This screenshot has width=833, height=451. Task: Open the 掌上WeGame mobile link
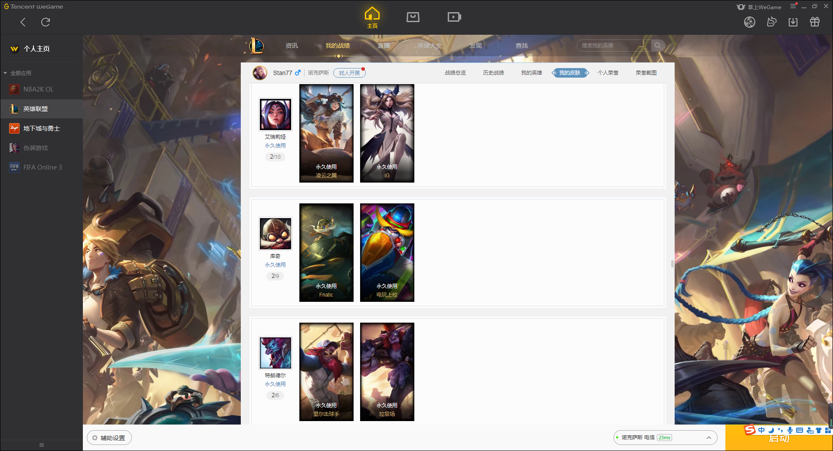tap(759, 7)
